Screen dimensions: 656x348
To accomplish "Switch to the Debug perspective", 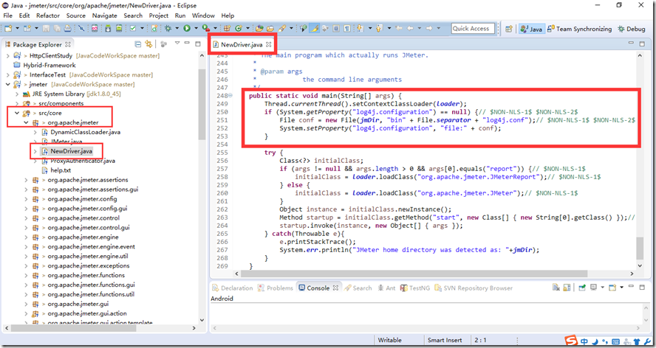I will (631, 29).
